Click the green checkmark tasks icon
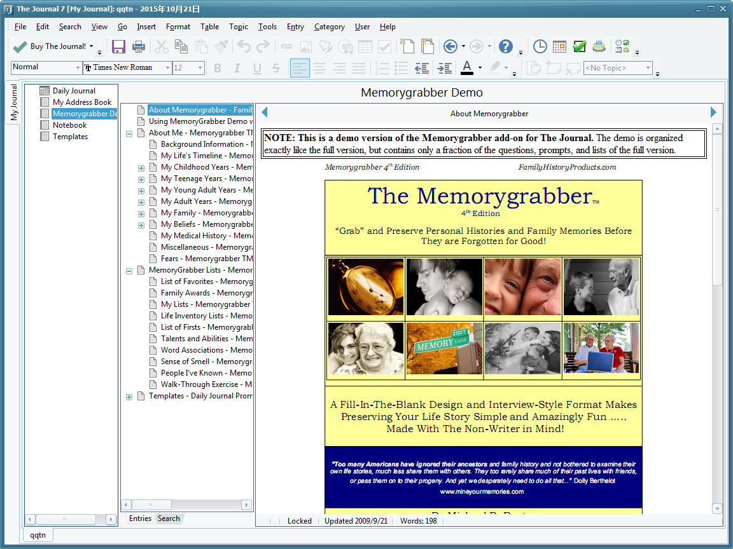 pyautogui.click(x=579, y=46)
